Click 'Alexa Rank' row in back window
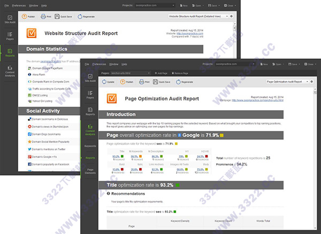This screenshot has width=321, height=234. point(39,74)
